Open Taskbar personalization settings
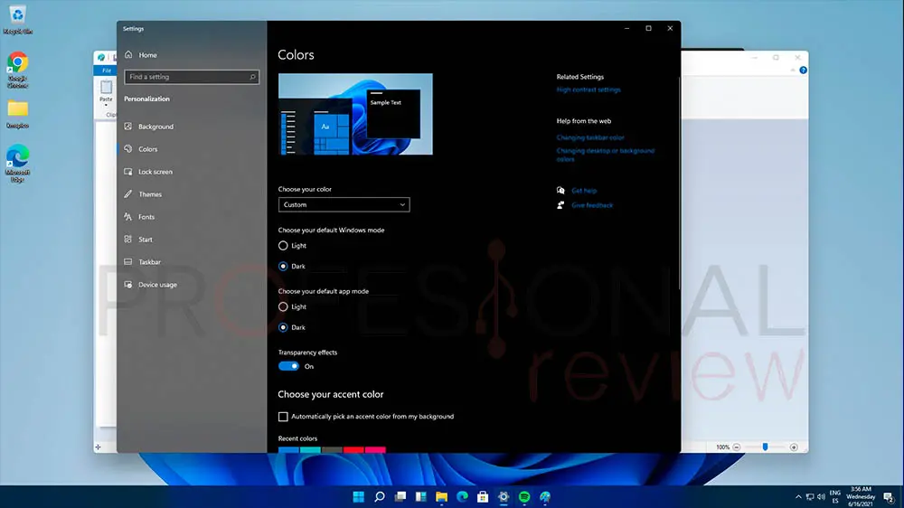The width and height of the screenshot is (904, 508). 143,262
